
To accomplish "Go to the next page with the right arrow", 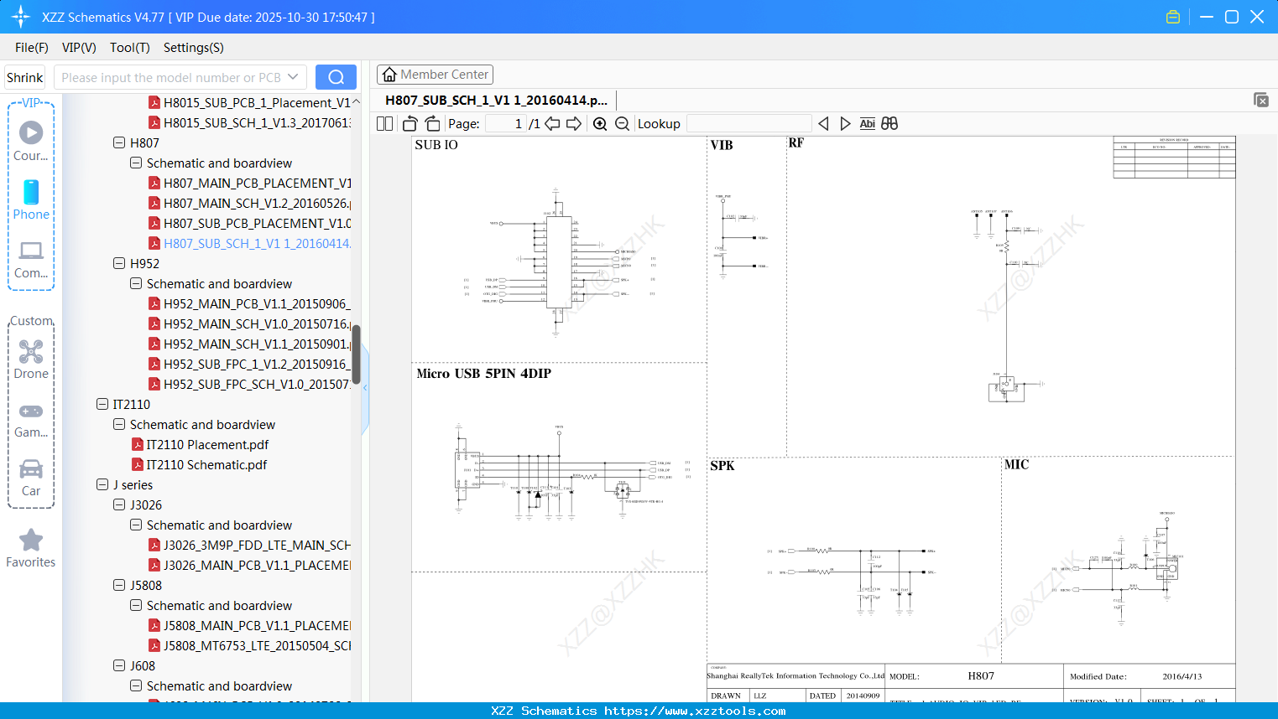I will click(574, 123).
